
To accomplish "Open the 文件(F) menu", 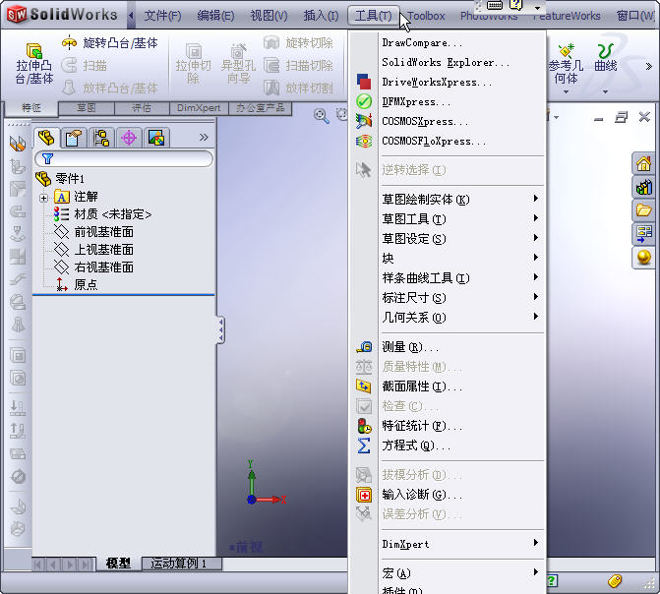I will point(162,16).
